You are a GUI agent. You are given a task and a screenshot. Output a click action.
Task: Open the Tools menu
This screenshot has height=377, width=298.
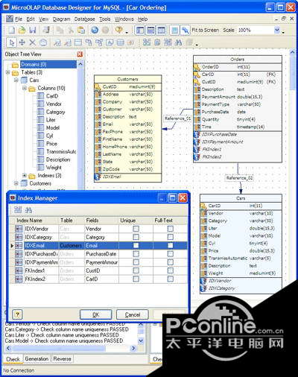tap(105, 19)
